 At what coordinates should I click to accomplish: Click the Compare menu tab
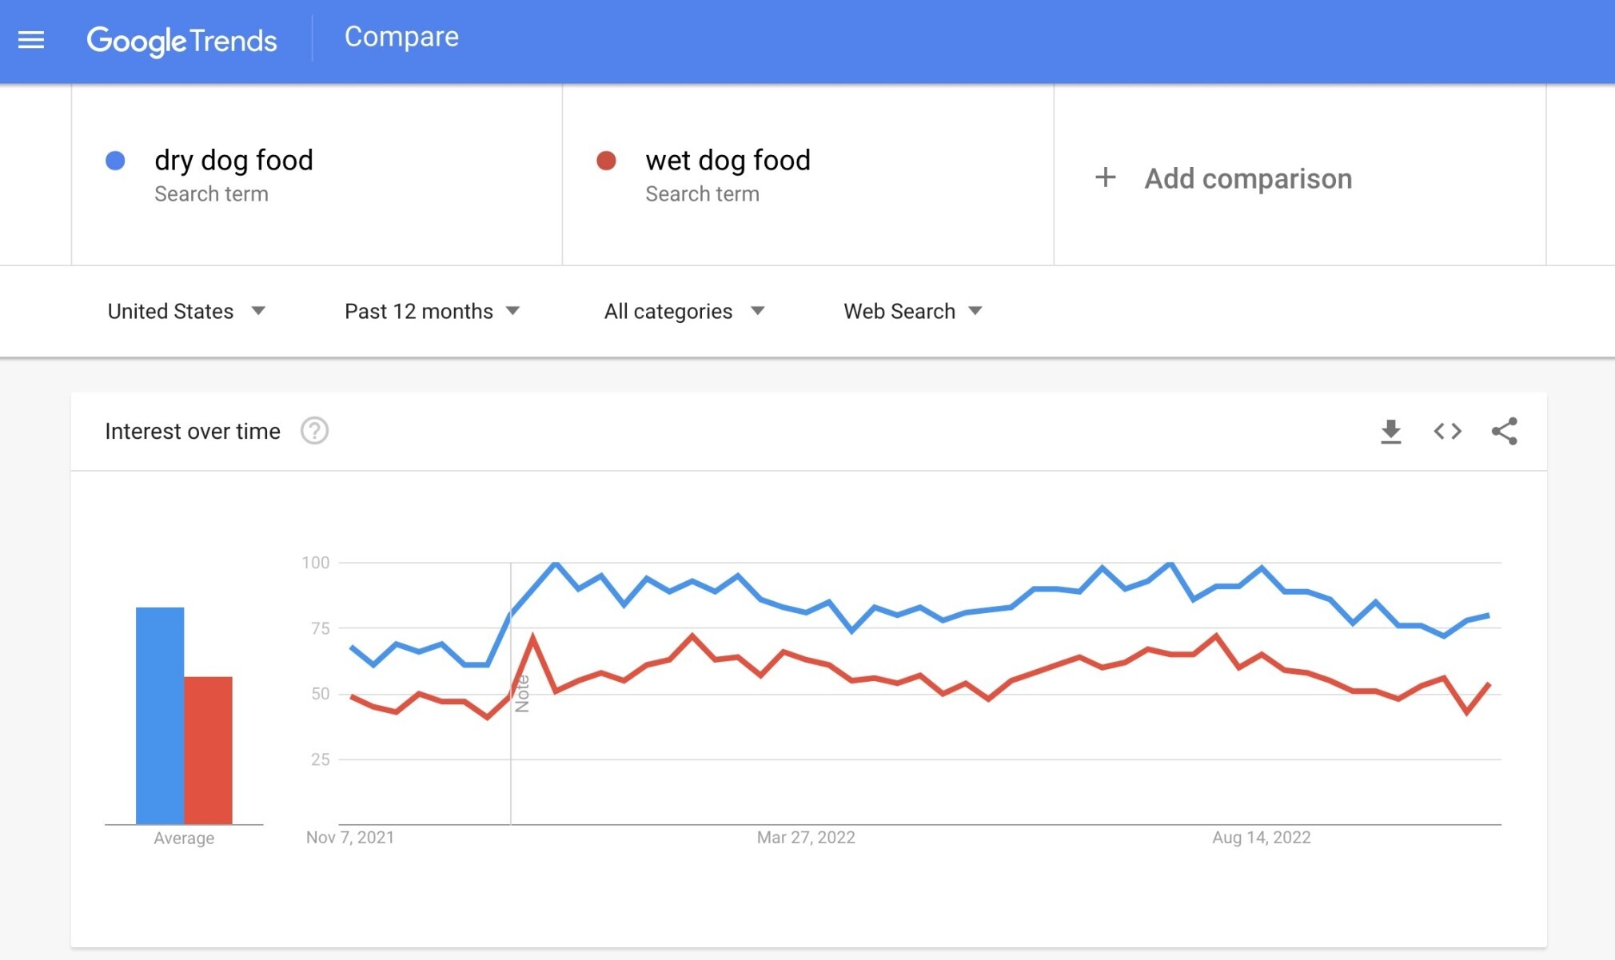click(401, 37)
